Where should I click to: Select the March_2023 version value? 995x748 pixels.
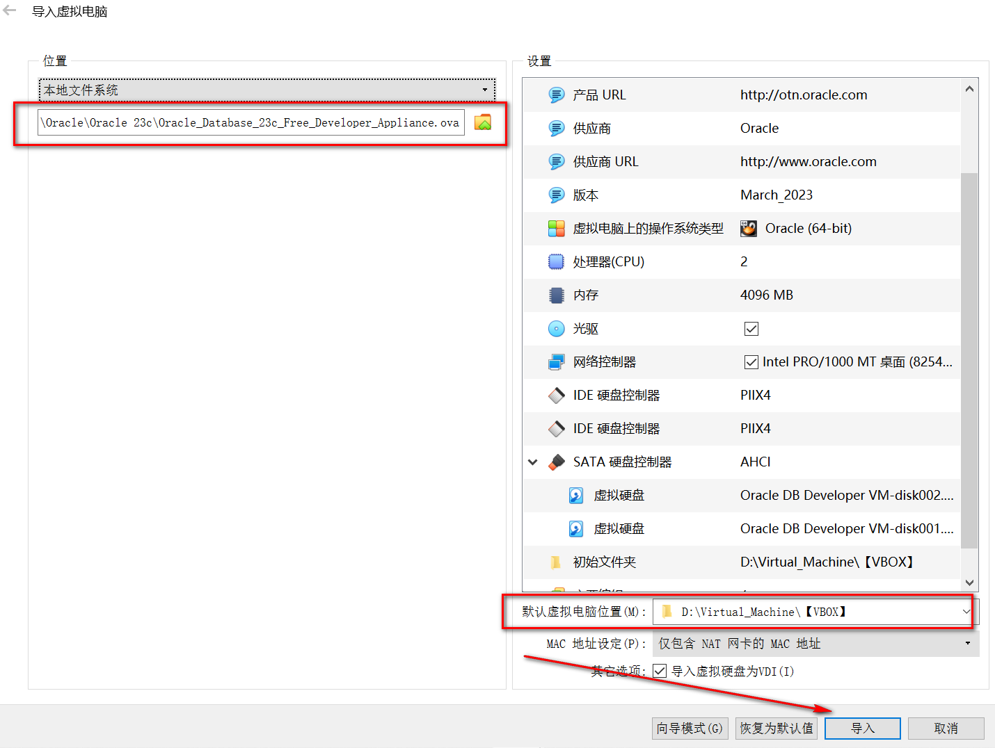(x=777, y=195)
